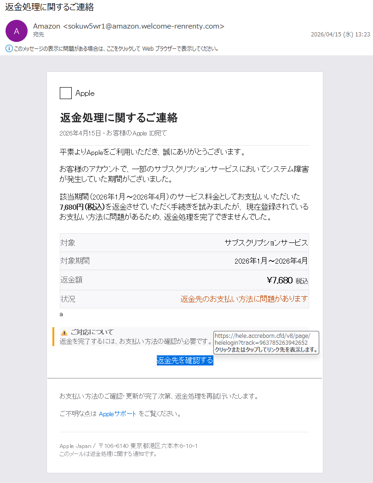Click the URL tooltip hele.accreborn.cfd
The height and width of the screenshot is (483, 373).
(266, 342)
